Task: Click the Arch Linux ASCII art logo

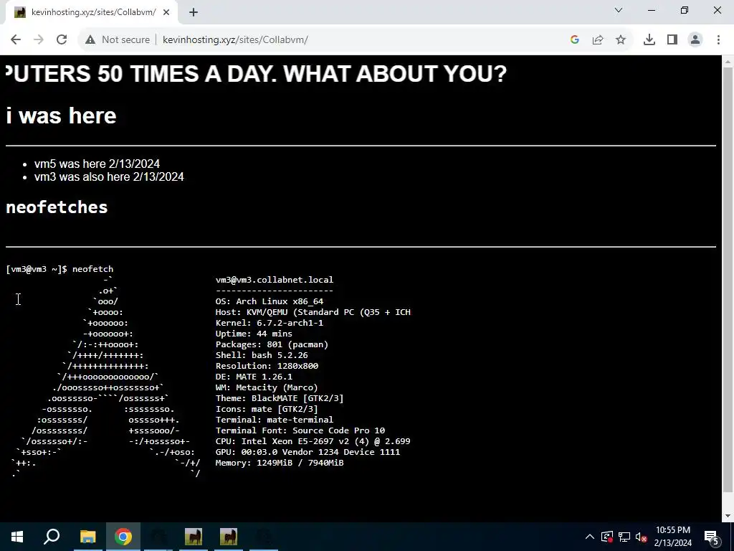Action: pos(106,377)
